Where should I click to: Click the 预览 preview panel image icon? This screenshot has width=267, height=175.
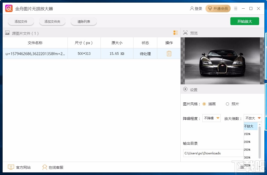[185, 33]
